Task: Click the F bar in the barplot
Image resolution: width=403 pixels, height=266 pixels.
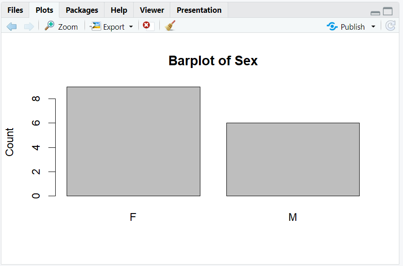Action: tap(133, 141)
